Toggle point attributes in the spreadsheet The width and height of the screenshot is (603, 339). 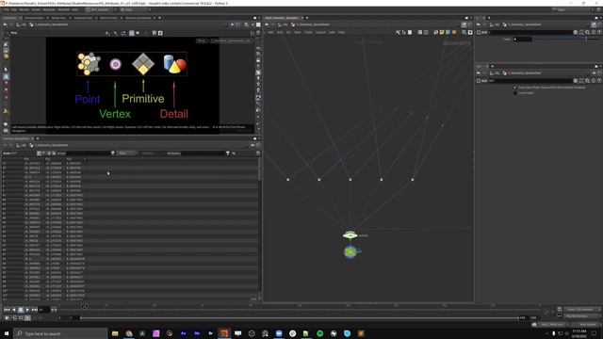coord(39,153)
